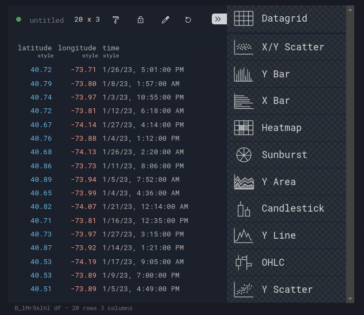Image resolution: width=364 pixels, height=315 pixels.
Task: Select the Y Area chart icon
Action: (x=244, y=182)
